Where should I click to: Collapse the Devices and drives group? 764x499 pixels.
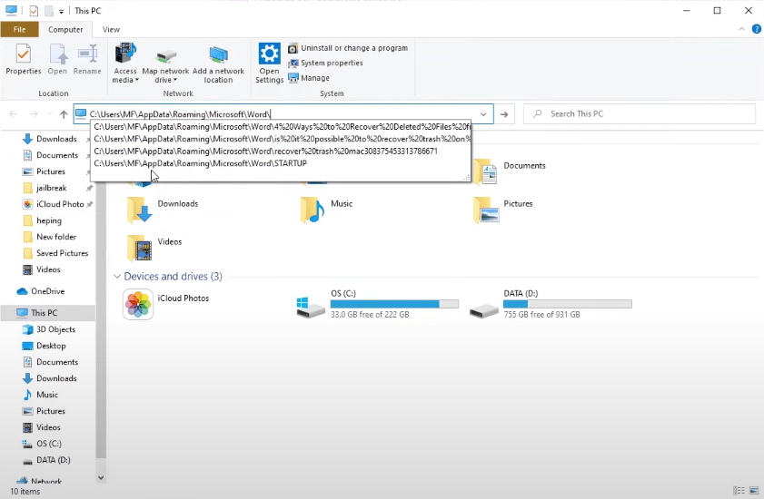tap(117, 277)
